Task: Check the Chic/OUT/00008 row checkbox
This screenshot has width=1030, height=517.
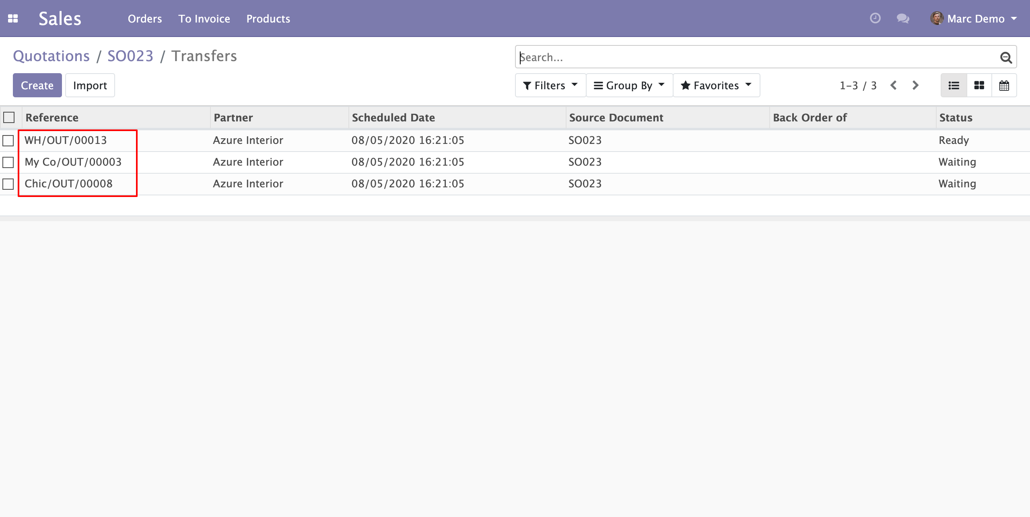Action: [x=8, y=184]
